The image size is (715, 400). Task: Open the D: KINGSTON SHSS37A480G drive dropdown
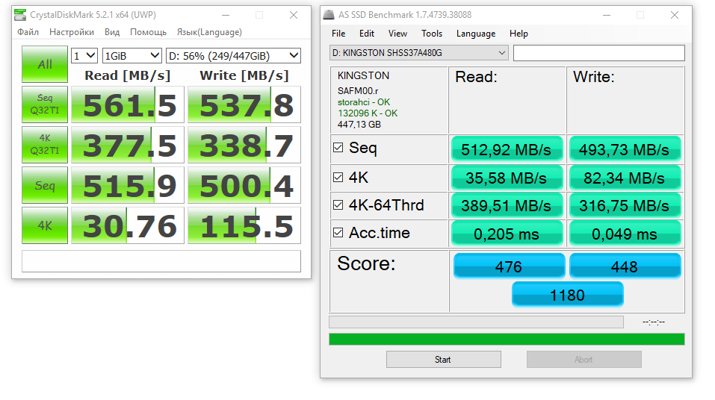pos(418,53)
